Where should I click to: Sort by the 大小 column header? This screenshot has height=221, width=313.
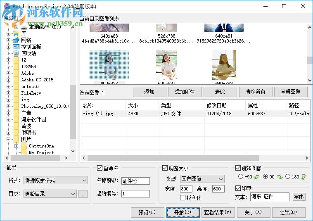click(142, 105)
